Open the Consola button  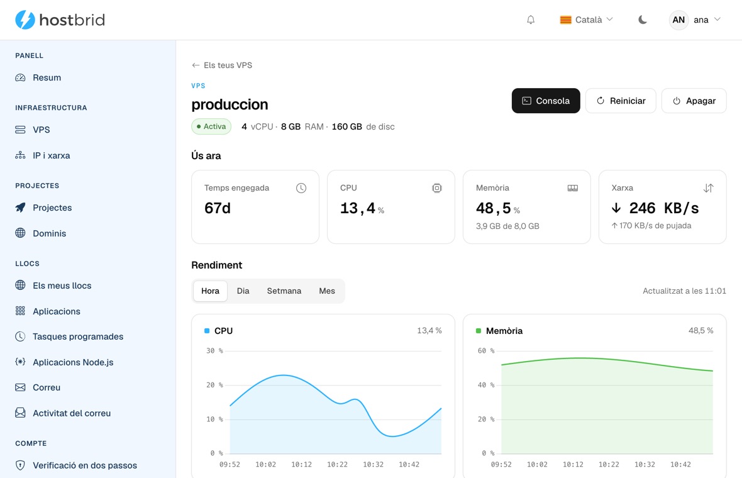coord(546,101)
